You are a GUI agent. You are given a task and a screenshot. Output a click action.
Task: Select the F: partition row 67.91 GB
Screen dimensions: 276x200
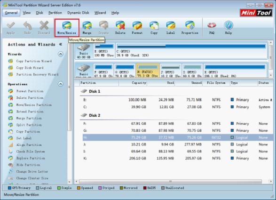click(178, 124)
